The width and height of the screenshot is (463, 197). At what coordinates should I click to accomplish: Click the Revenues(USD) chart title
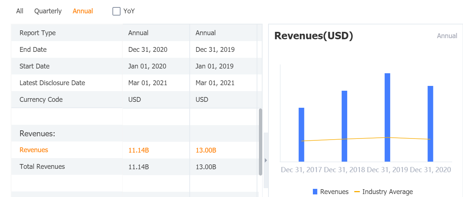pyautogui.click(x=314, y=36)
